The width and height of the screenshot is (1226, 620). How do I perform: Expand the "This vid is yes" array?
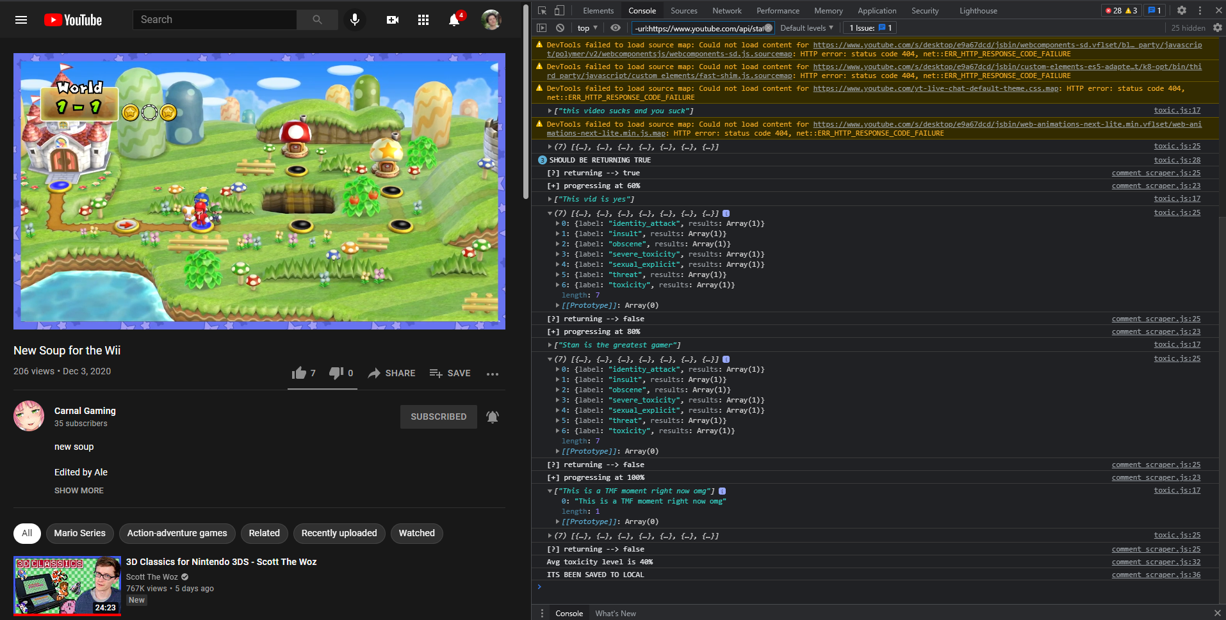[x=550, y=200]
